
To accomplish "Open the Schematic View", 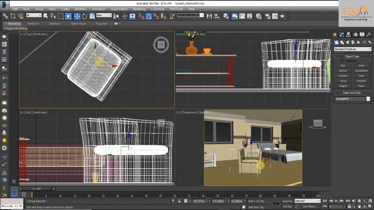I will pyautogui.click(x=250, y=16).
